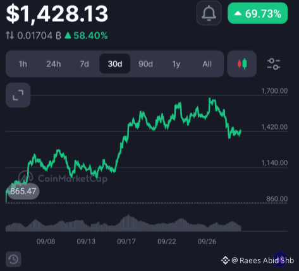This screenshot has width=299, height=271.
Task: Choose the 7d chart range
Action: pos(84,64)
